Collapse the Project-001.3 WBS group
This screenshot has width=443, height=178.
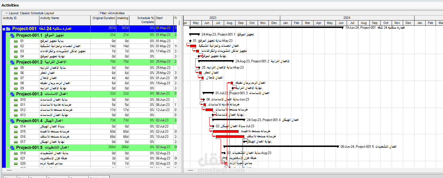coord(8,94)
